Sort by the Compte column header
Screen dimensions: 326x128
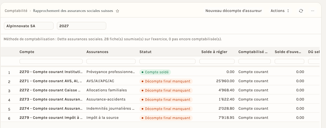(x=27, y=52)
